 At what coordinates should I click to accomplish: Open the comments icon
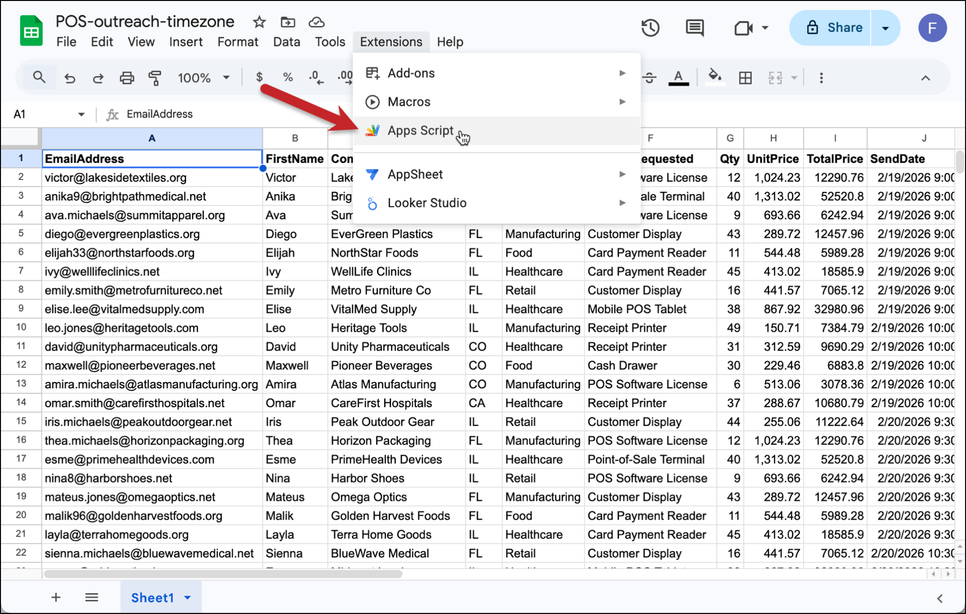694,28
